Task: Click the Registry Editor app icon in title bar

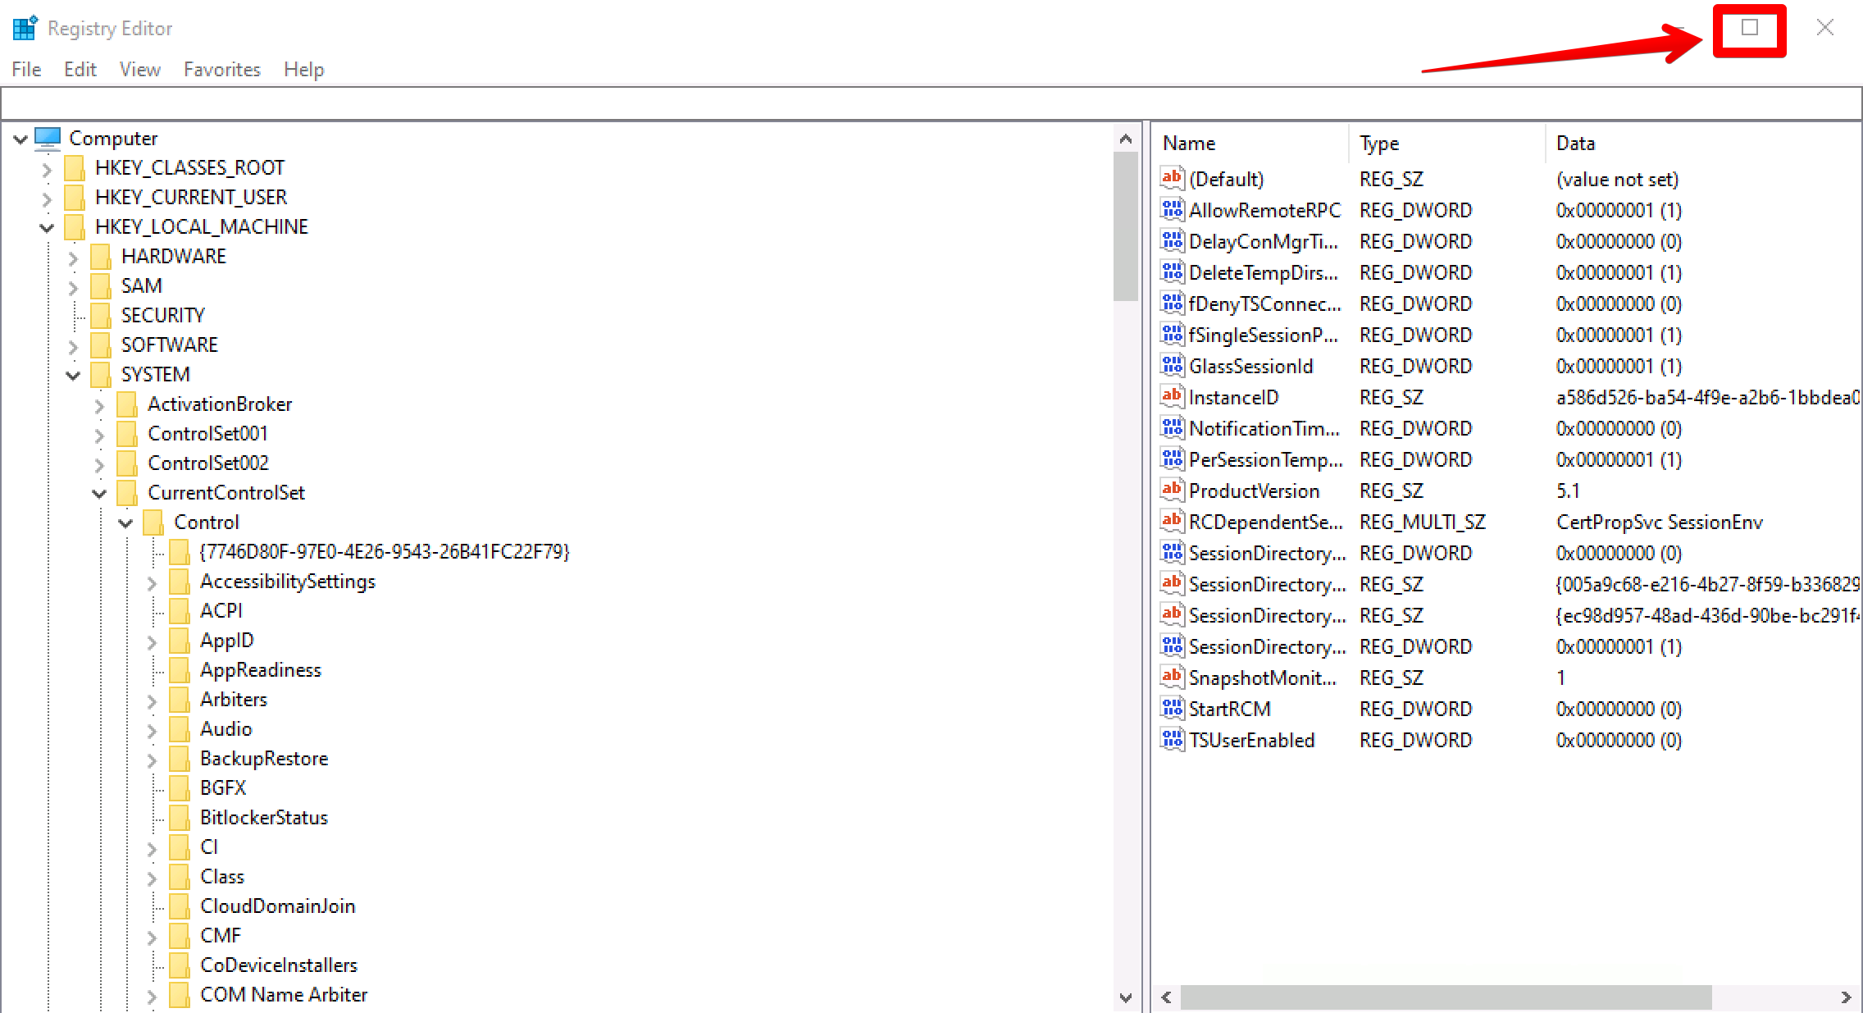Action: tap(25, 28)
